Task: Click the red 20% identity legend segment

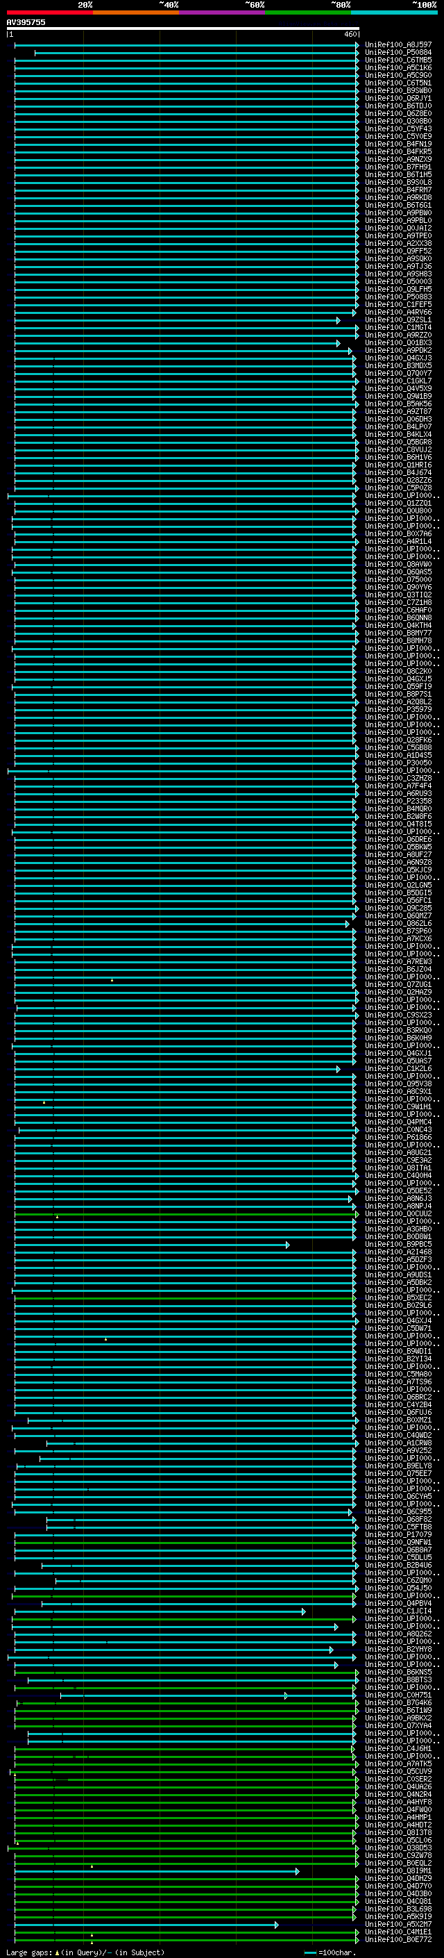Action: point(49,13)
